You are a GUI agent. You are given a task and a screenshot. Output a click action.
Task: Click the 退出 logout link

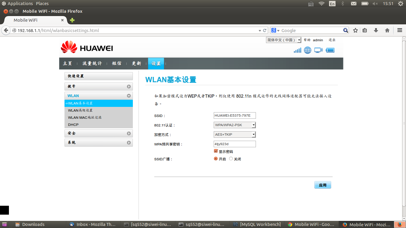click(332, 40)
